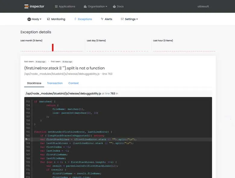The height and width of the screenshot is (178, 235).
Task: Click the '.split is not a function' error title
Action: pos(64,68)
